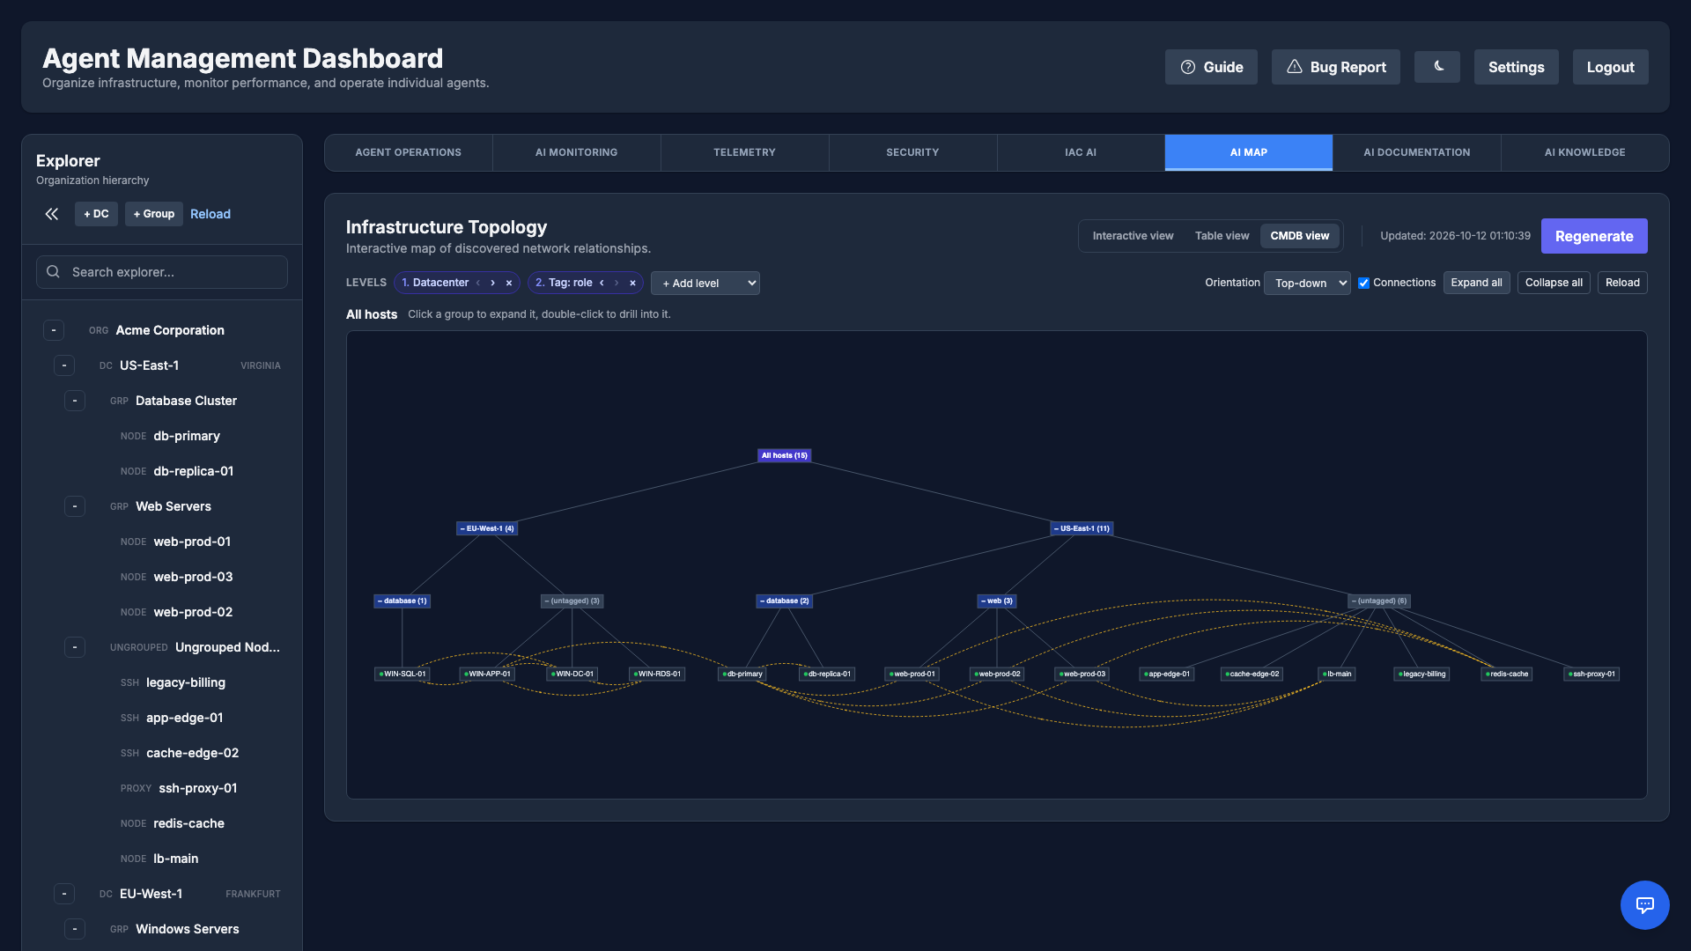Screen dimensions: 1691x951
Task: Open the Orientation Top-down dropdown
Action: tap(1307, 283)
